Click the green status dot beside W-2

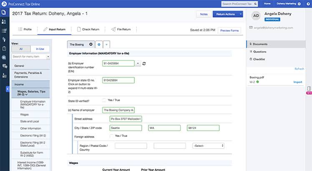click(x=257, y=82)
